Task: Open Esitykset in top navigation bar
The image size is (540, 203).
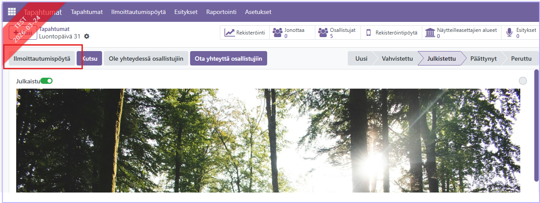Action: [x=186, y=12]
